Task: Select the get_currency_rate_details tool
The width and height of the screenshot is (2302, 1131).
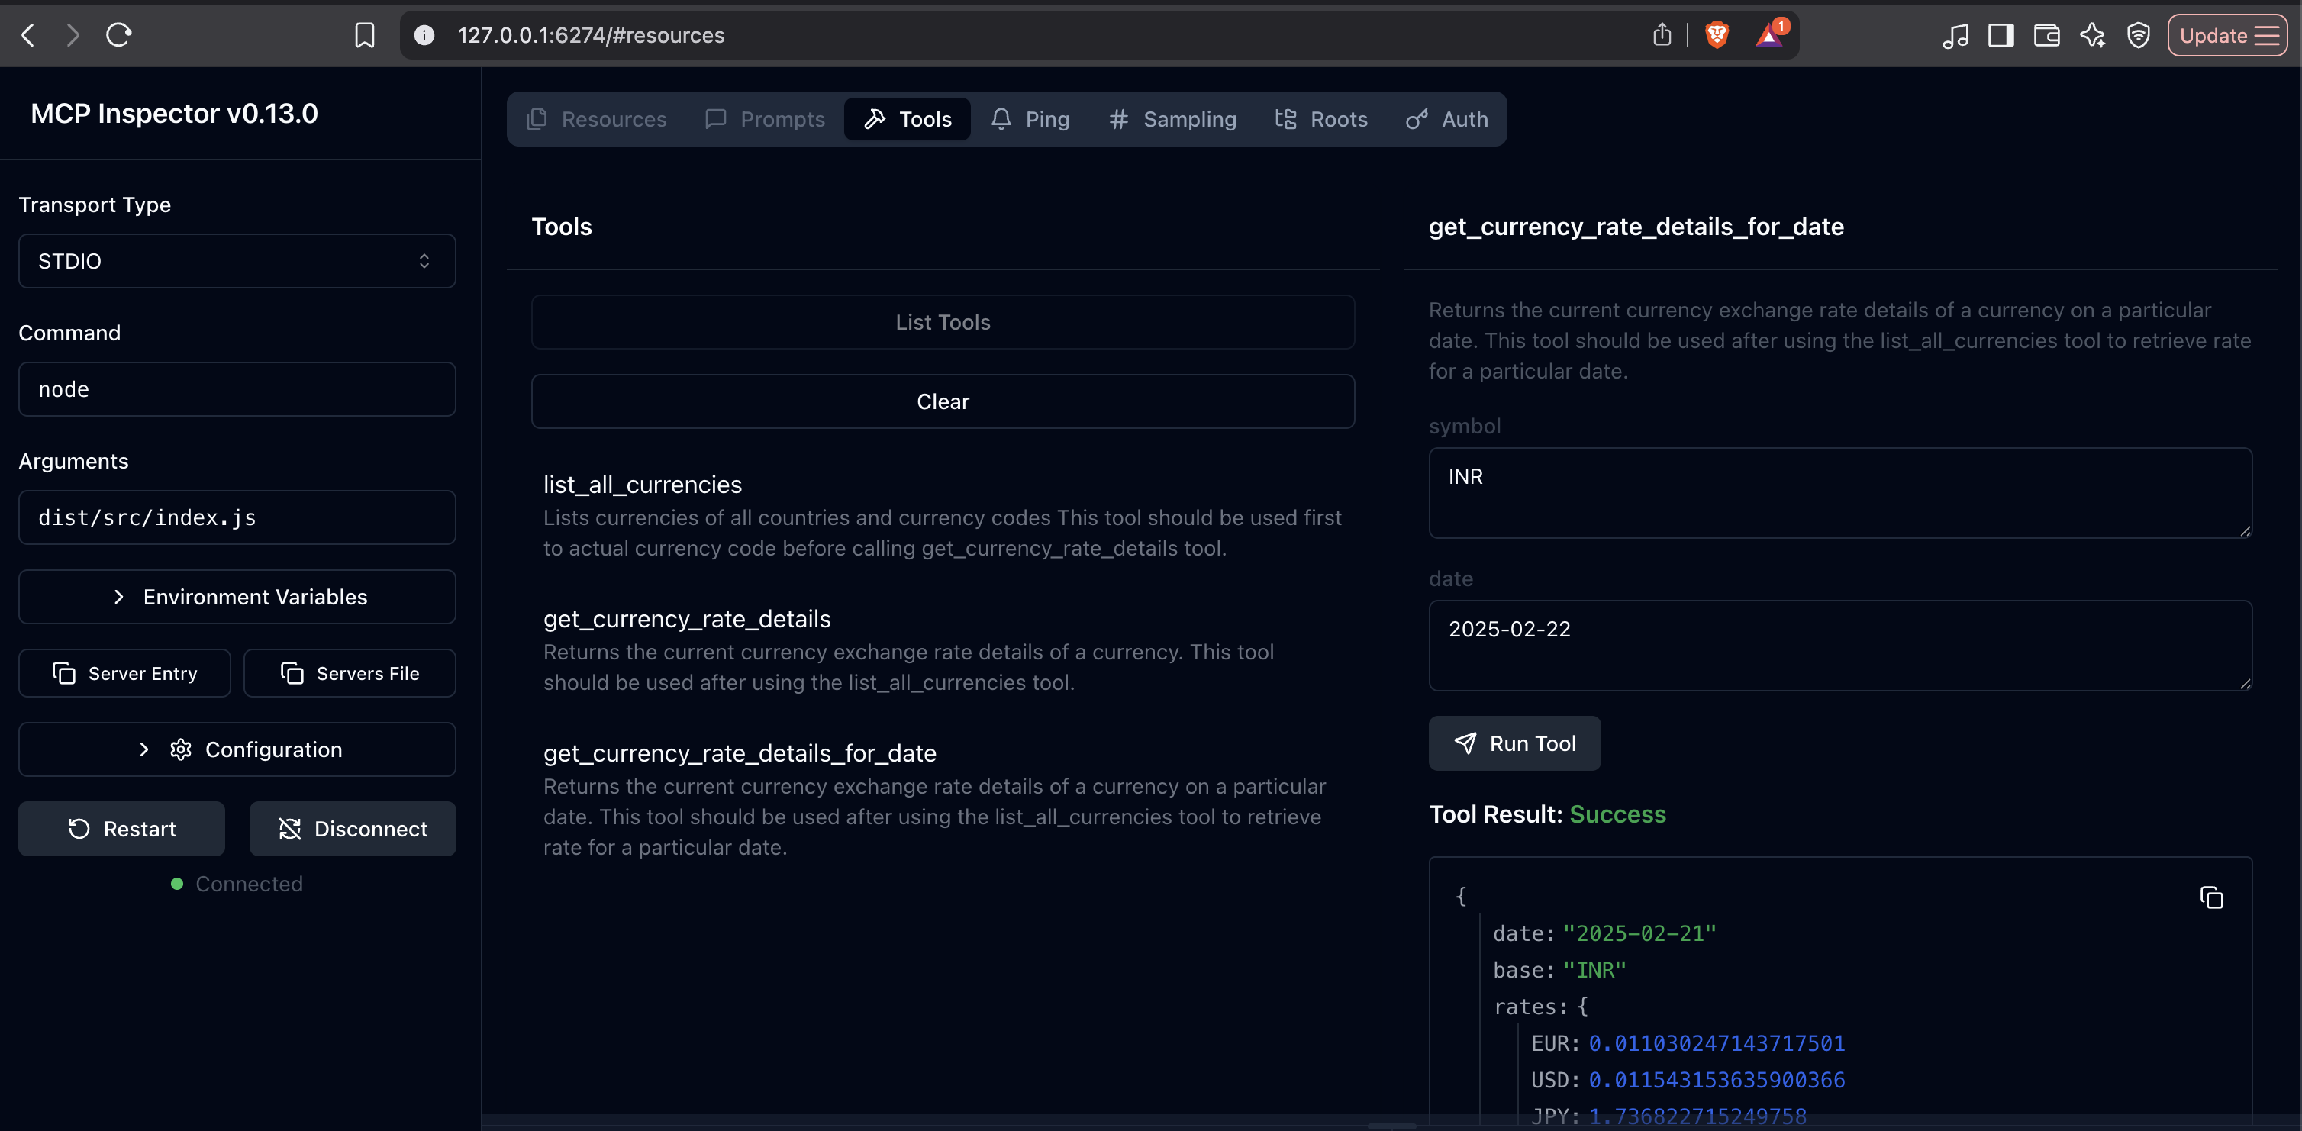Action: tap(943, 649)
